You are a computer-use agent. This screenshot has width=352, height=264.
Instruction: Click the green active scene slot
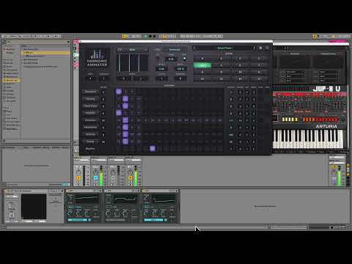(x=202, y=65)
